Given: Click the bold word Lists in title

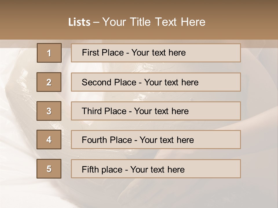Looking at the screenshot, I should (x=79, y=22).
